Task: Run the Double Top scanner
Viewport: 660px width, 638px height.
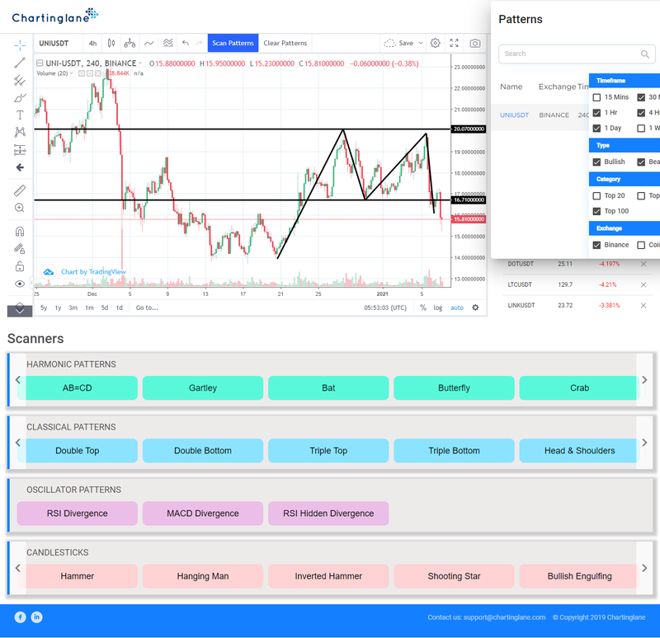Action: click(77, 450)
